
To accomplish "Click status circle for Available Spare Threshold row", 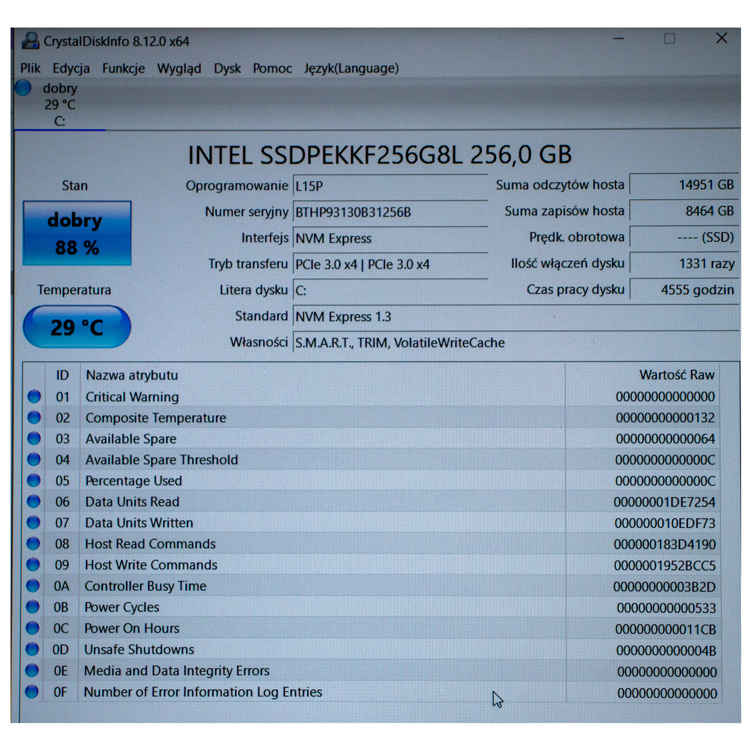I will click(x=34, y=459).
